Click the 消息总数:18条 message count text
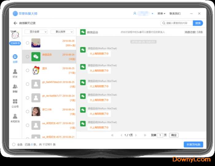The width and height of the screenshot is (215, 166). coord(193,32)
